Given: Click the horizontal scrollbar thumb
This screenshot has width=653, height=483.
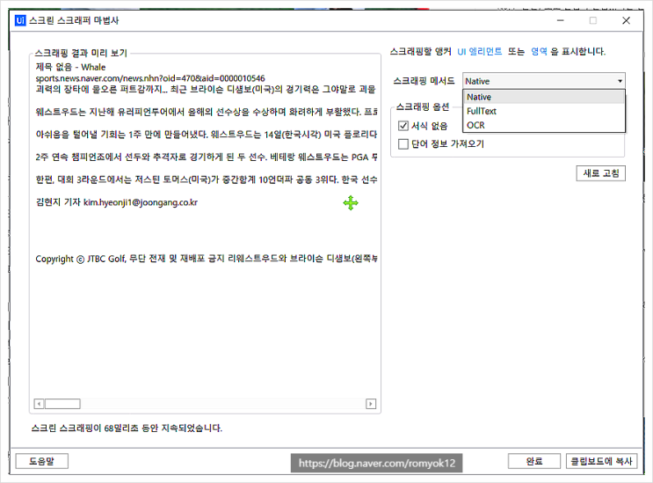Looking at the screenshot, I should (62, 404).
